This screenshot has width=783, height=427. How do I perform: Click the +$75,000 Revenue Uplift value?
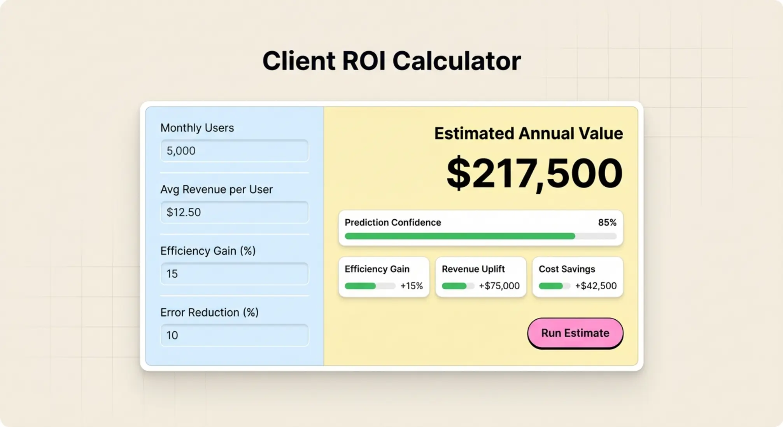point(499,286)
